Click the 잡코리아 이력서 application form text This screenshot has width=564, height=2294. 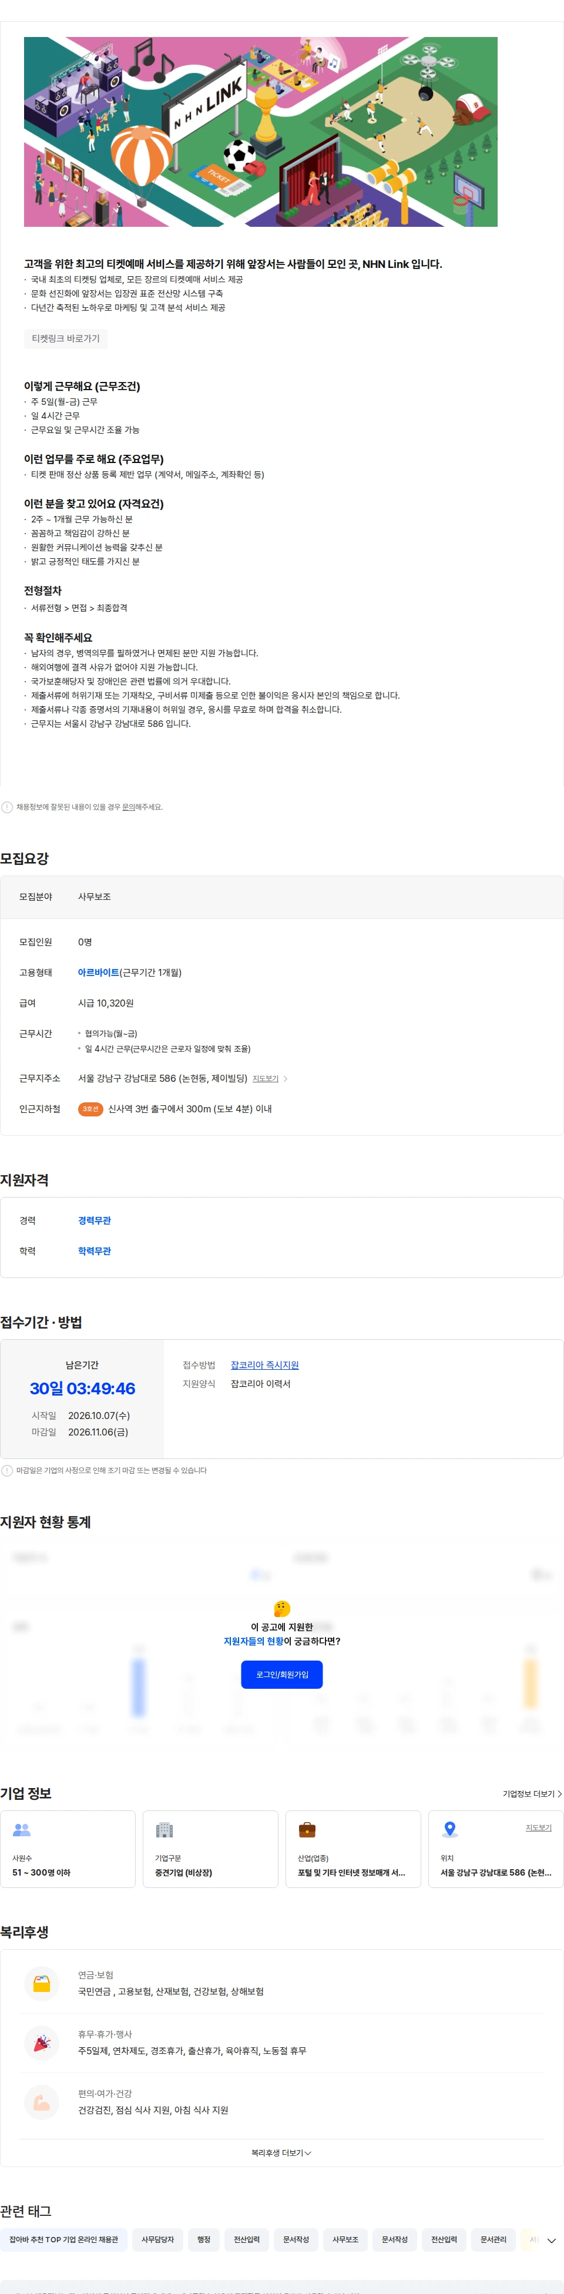pos(260,1384)
